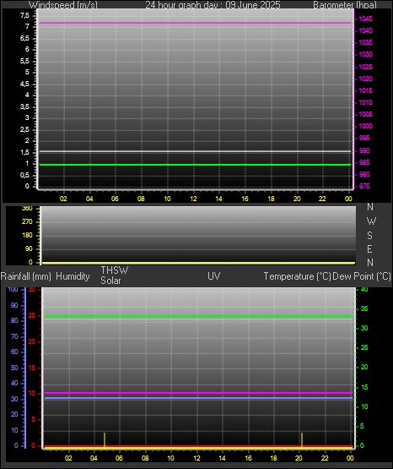Click hour '12' under the windspeed chart

tap(193, 199)
